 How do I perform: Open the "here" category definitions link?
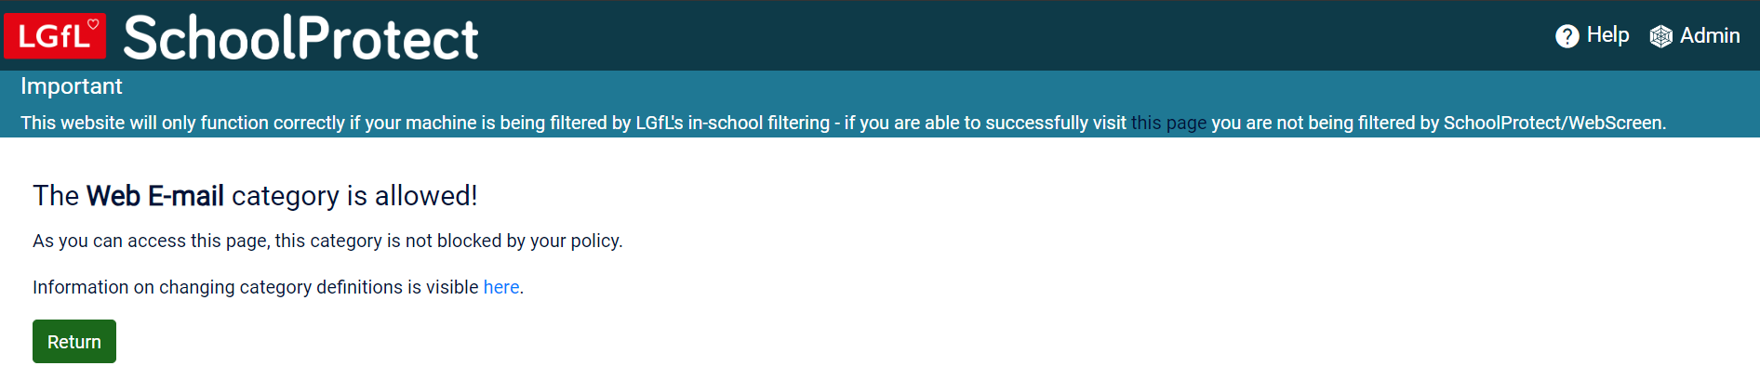point(501,287)
